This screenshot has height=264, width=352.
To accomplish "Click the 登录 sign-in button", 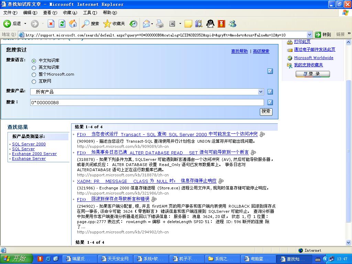I will pyautogui.click(x=313, y=74).
